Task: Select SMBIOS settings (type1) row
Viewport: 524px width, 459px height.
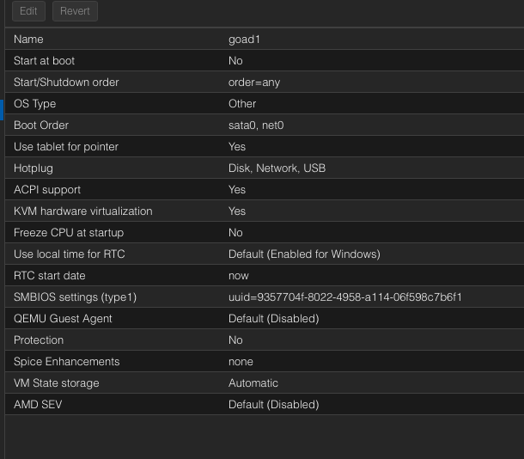Action: pos(258,297)
